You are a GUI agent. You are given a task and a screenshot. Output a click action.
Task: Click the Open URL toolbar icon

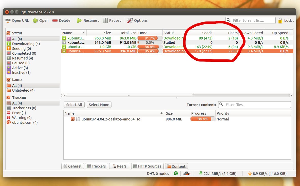(8, 20)
